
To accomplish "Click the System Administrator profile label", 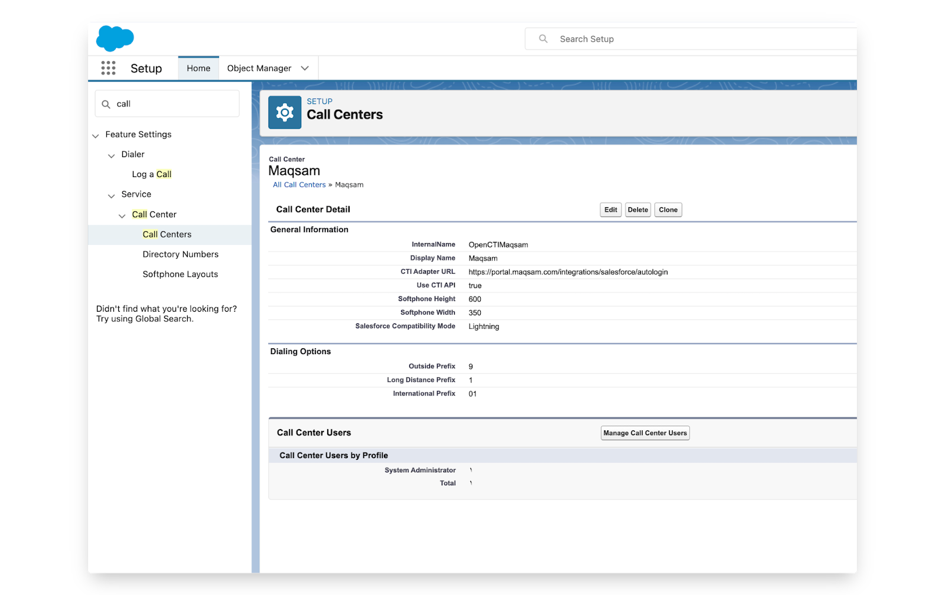I will tap(420, 470).
